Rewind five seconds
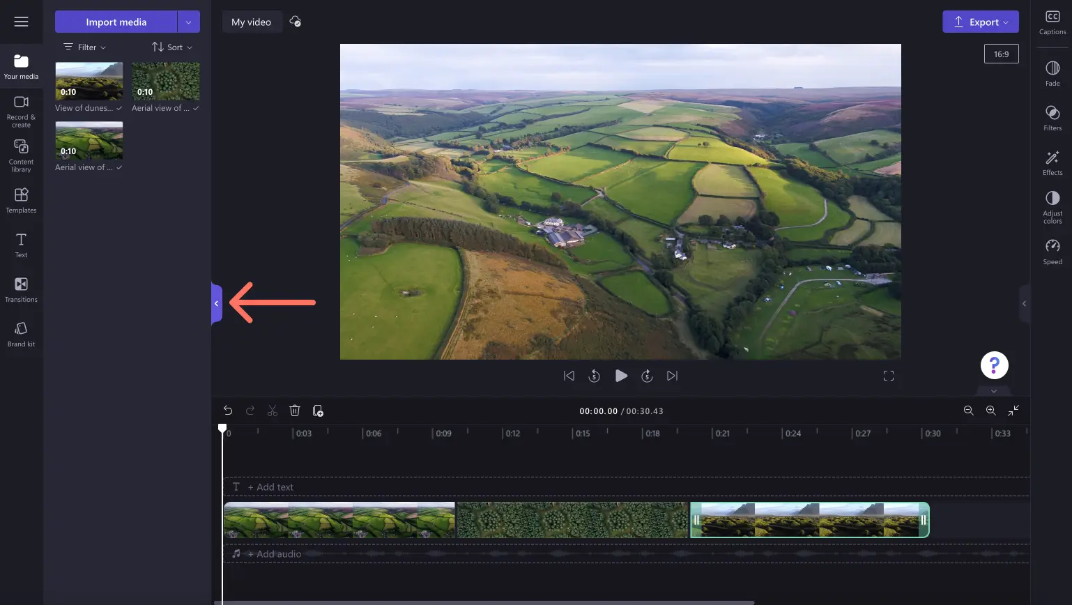The height and width of the screenshot is (605, 1072). coord(594,376)
